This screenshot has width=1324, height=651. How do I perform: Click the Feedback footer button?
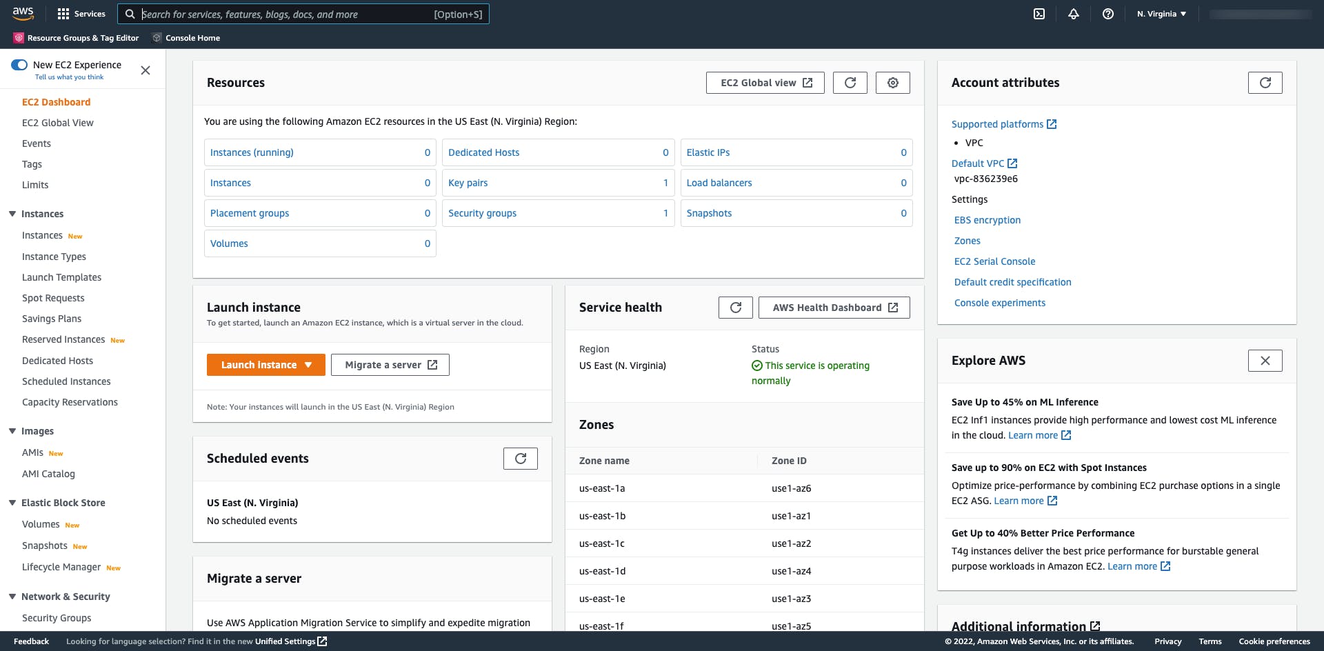tap(31, 641)
